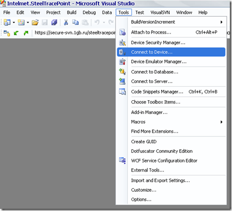Select Attach to Process menu entry
Viewport: 232px width, 211px height.
[171, 33]
